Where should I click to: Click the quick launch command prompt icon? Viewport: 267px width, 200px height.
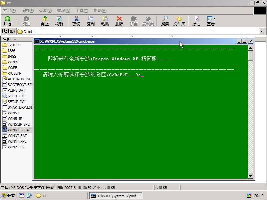(x=22, y=196)
